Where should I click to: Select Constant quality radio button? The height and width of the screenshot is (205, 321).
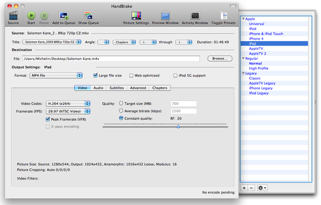(121, 118)
